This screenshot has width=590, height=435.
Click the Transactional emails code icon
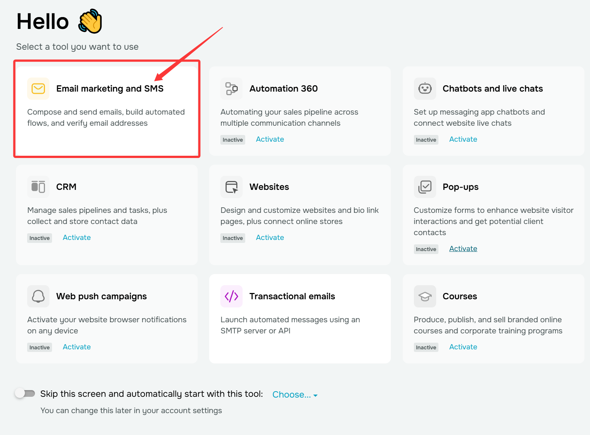pyautogui.click(x=231, y=296)
